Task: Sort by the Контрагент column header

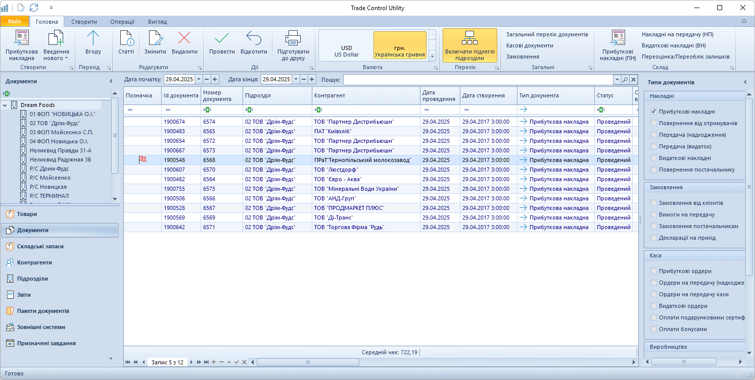Action: (366, 95)
